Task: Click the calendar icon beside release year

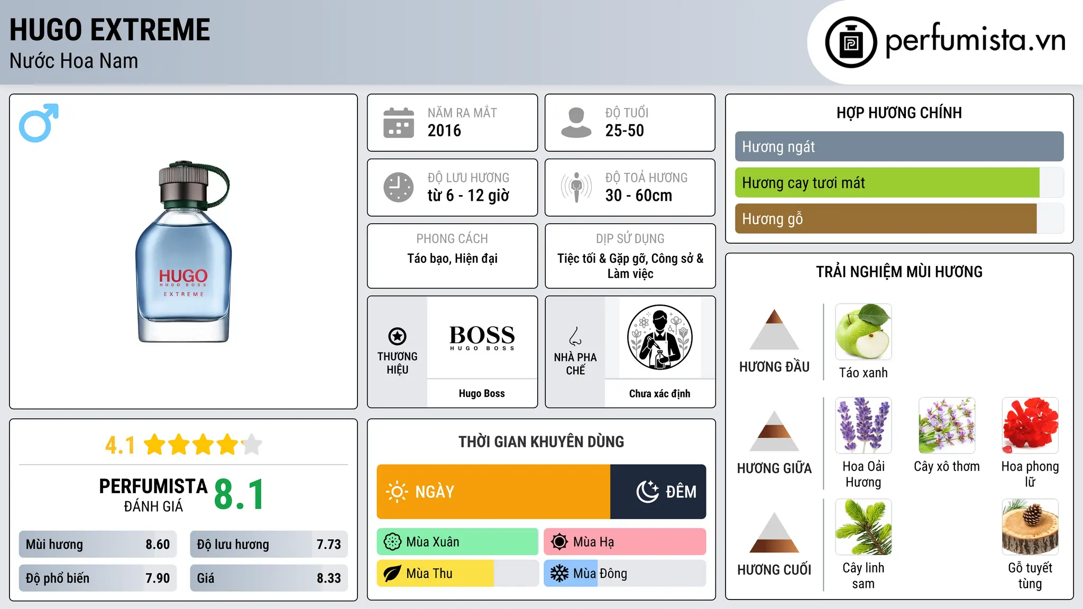Action: [x=399, y=123]
